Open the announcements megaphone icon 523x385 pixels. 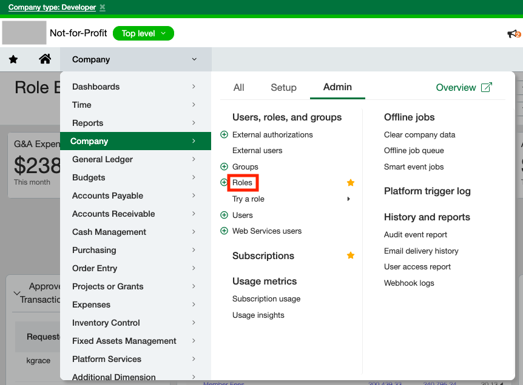pyautogui.click(x=513, y=34)
